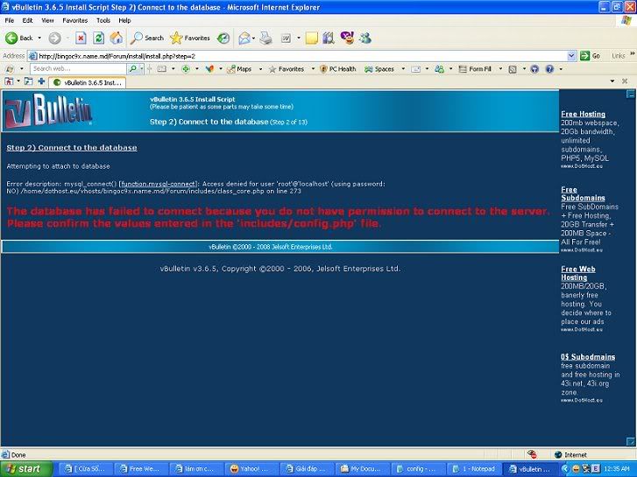Print the page with printer icon
The height and width of the screenshot is (477, 637).
(x=265, y=39)
